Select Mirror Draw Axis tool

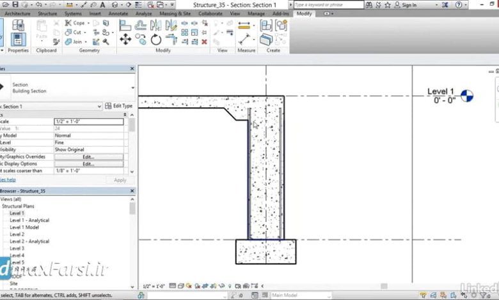click(x=171, y=25)
